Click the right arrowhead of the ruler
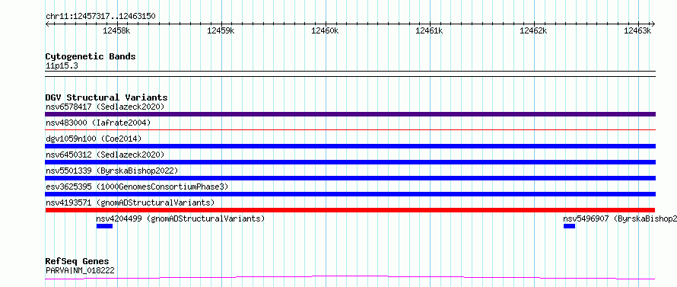This screenshot has width=677, height=287. click(653, 24)
